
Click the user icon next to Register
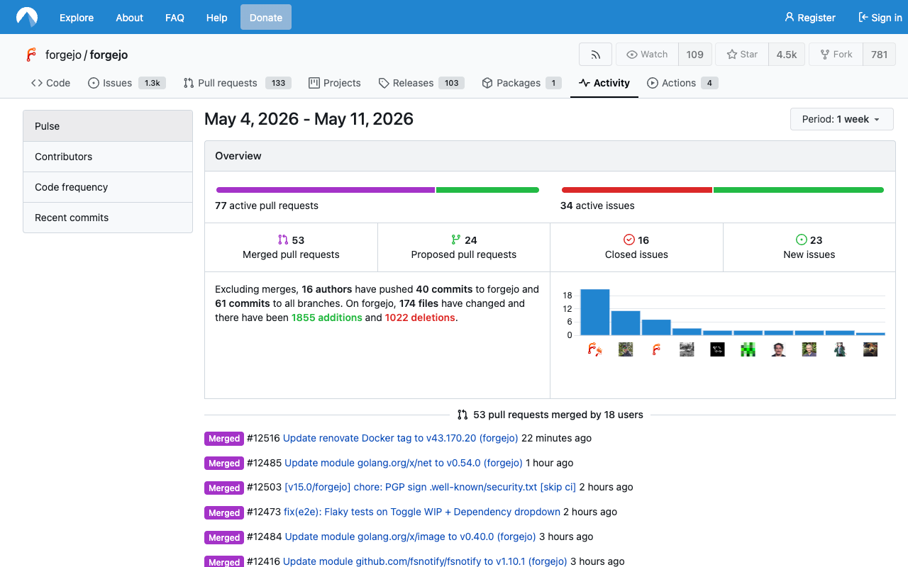pyautogui.click(x=790, y=17)
